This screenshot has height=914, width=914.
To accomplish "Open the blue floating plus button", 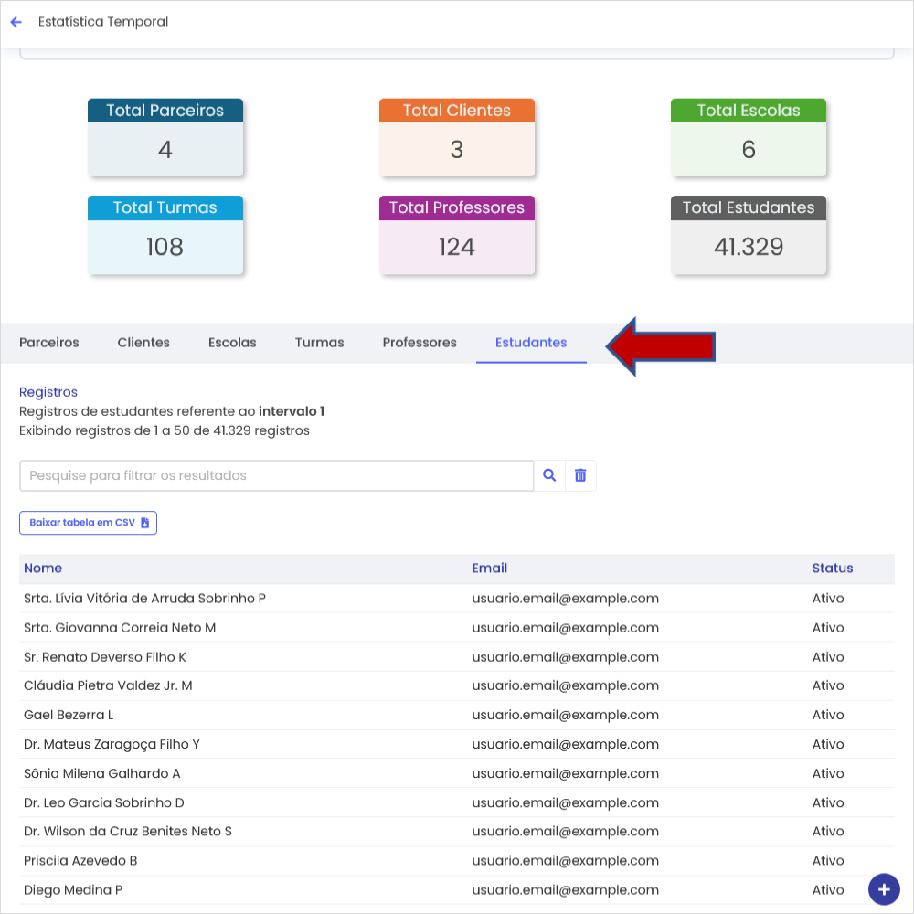I will click(884, 889).
